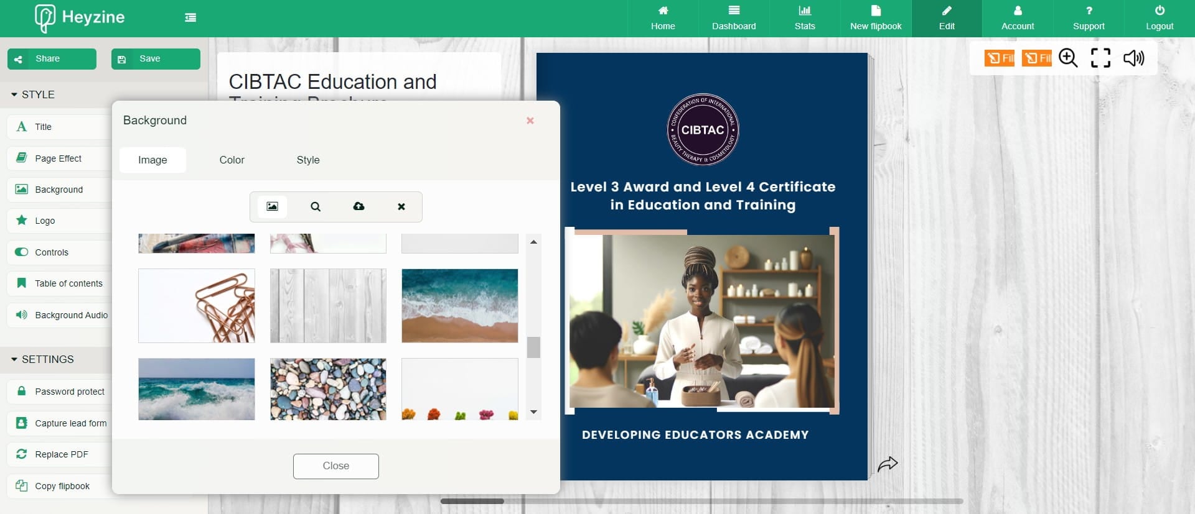Viewport: 1195px width, 514px height.
Task: Click the green Save button
Action: [156, 59]
